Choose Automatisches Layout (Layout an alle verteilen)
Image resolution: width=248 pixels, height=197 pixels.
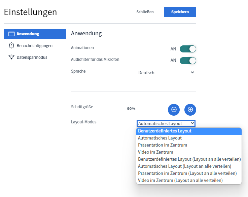(184, 166)
